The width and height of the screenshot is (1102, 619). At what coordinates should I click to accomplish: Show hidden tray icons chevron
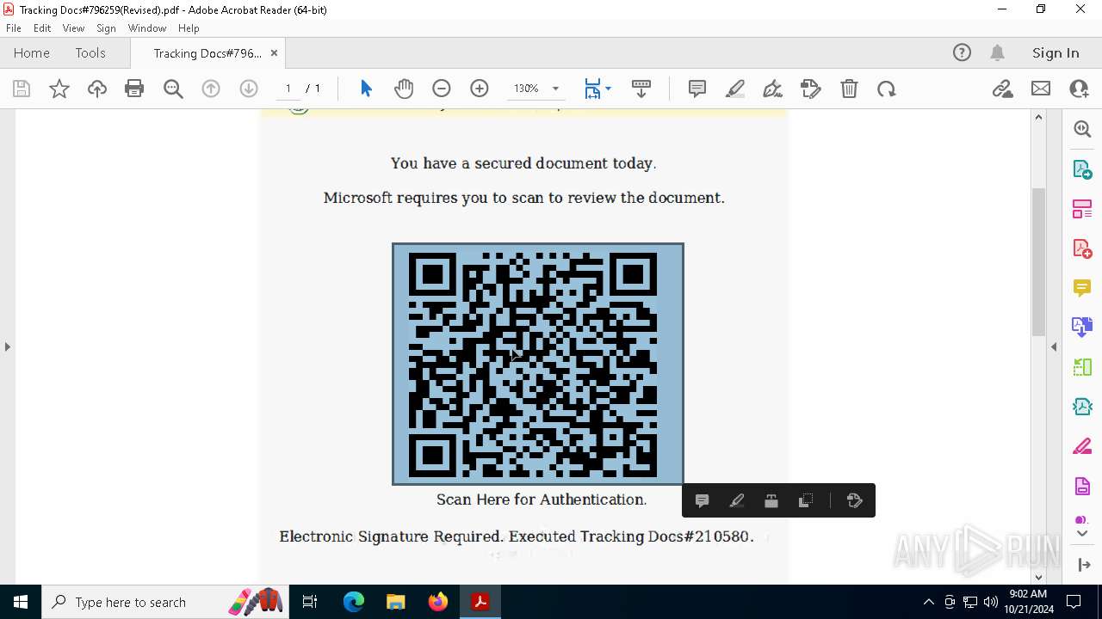point(928,602)
